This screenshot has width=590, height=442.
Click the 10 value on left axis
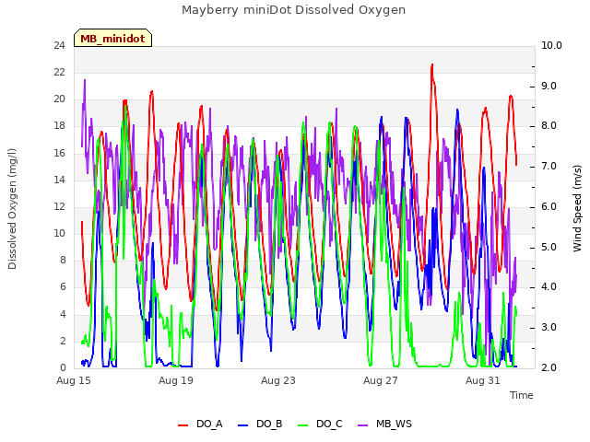tap(59, 233)
